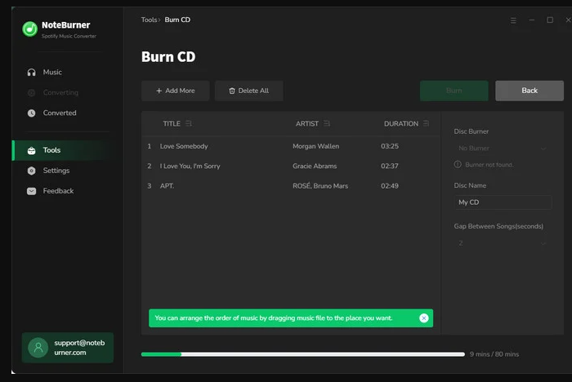Screen dimensions: 572x382
Task: Click the 02:49 duration cell
Action: pyautogui.click(x=390, y=186)
